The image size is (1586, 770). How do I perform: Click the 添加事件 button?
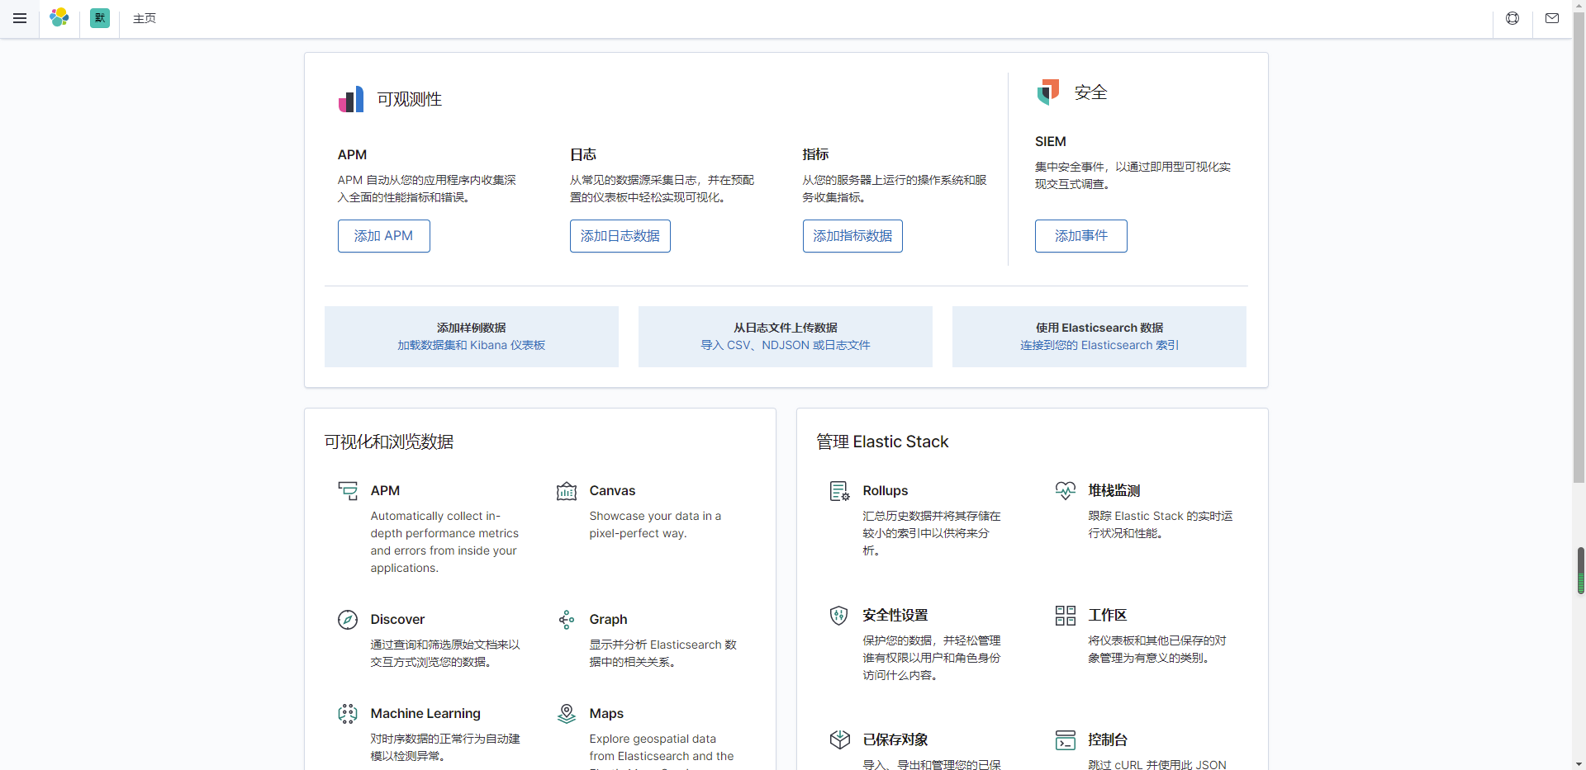(1081, 236)
